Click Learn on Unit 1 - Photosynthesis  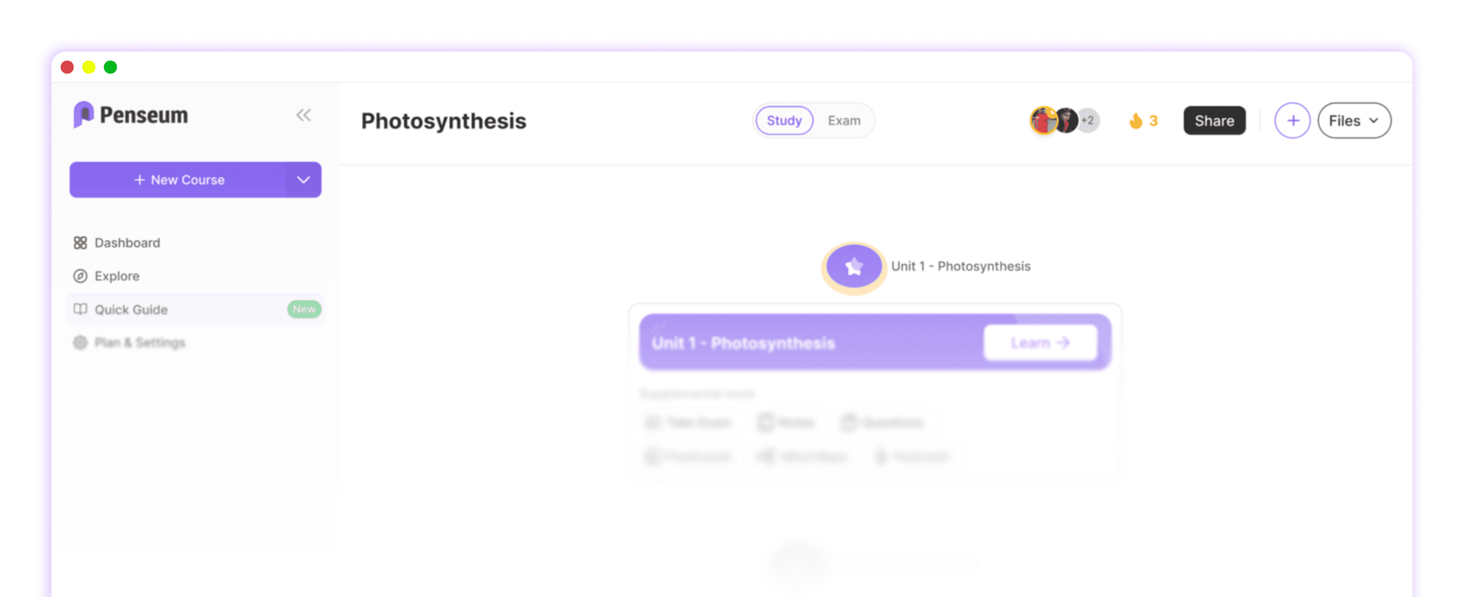[1039, 342]
